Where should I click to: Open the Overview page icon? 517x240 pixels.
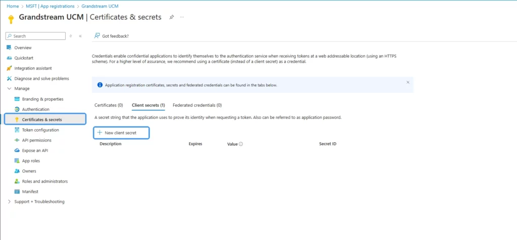[x=9, y=48]
